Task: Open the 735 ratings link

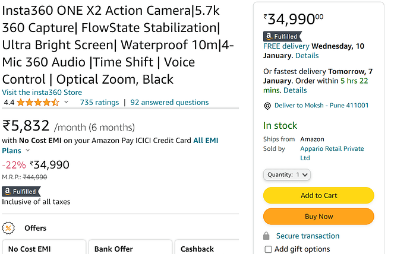Action: click(99, 103)
